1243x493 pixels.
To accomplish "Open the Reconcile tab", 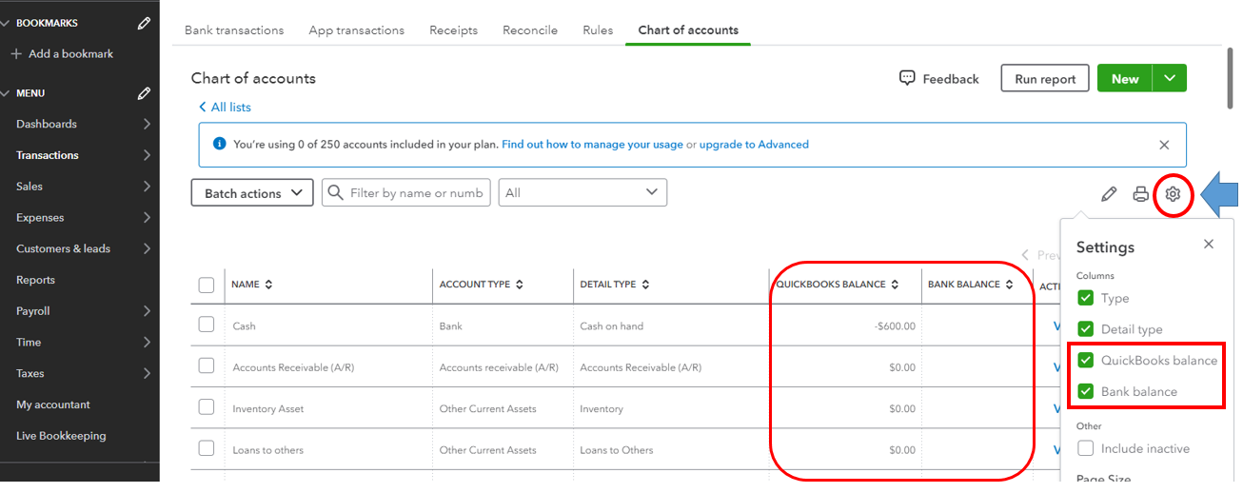I will pos(530,30).
